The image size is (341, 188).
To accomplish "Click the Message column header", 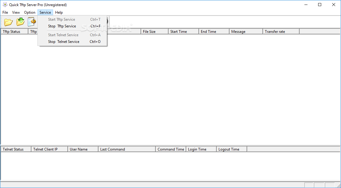I will (246, 31).
